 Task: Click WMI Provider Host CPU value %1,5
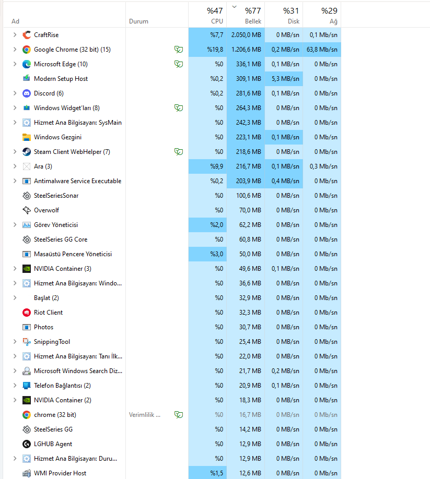coord(216,473)
